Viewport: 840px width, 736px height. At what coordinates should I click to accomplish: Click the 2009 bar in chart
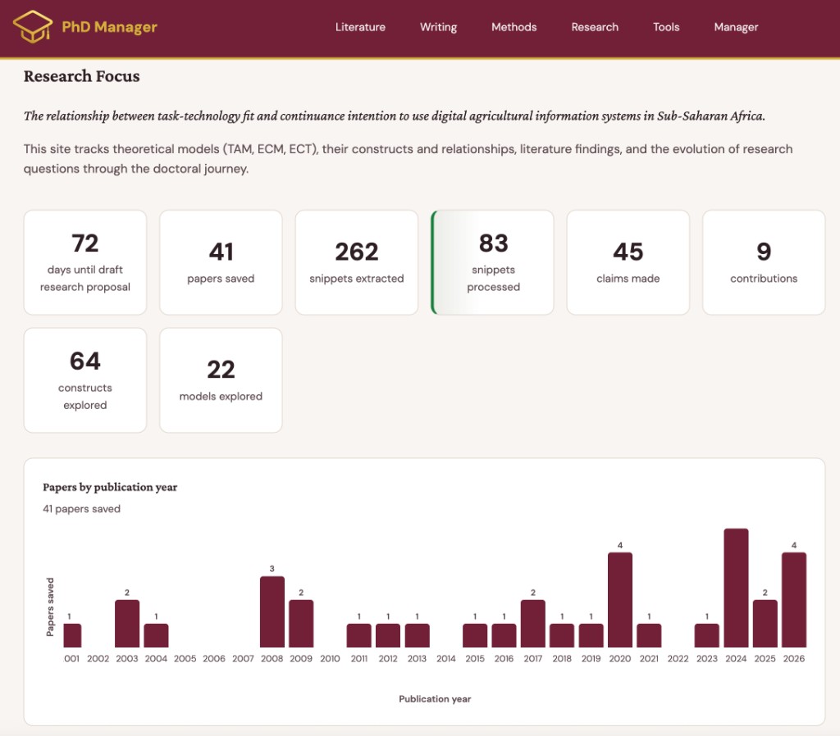[x=301, y=624]
